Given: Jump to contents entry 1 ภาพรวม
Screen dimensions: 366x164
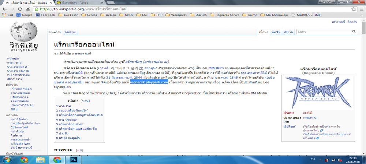Looking at the screenshot, I should pos(63,106).
